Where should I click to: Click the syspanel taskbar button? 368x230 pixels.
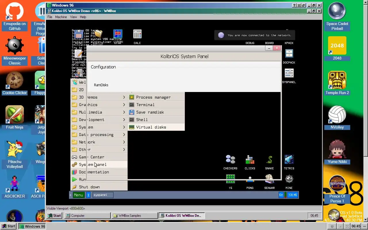103,195
